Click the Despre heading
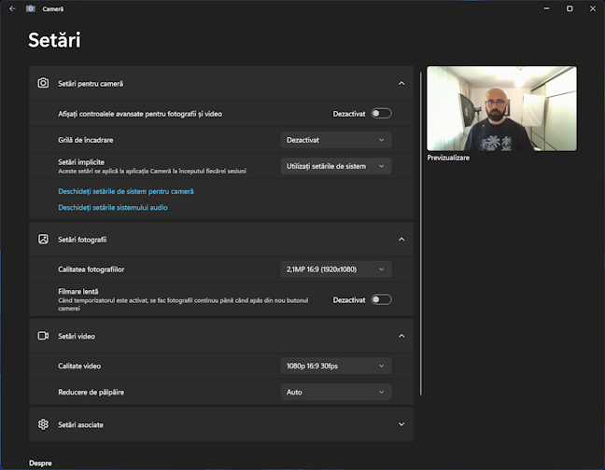 tap(40, 463)
